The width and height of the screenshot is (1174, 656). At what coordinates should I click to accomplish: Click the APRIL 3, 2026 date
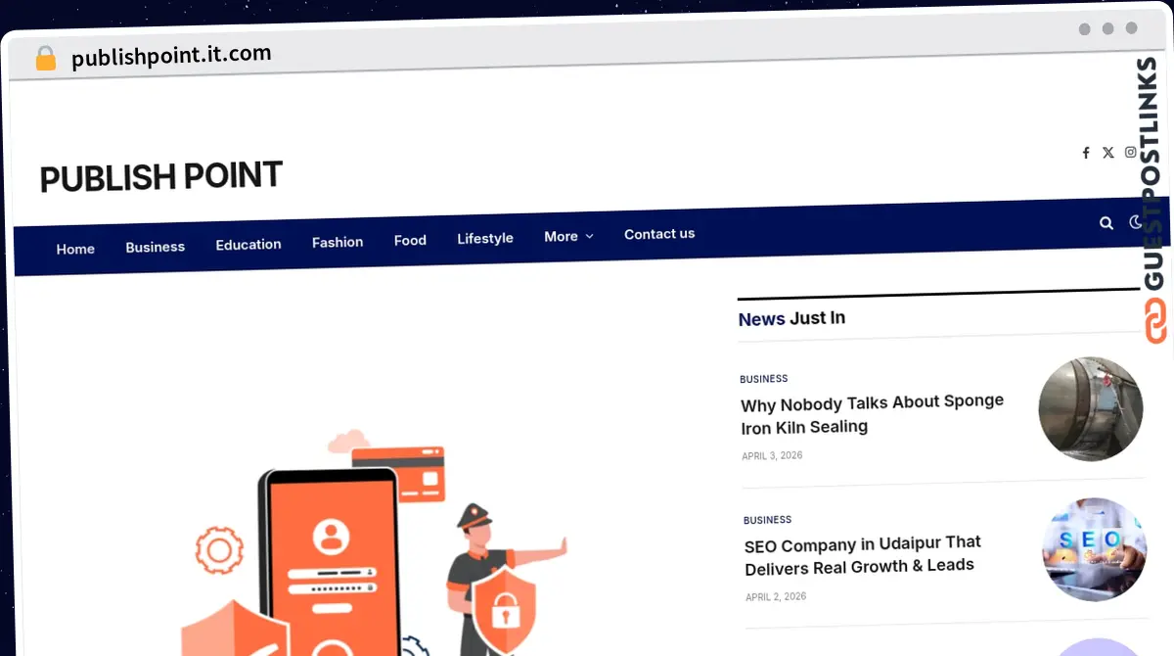(772, 456)
